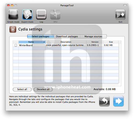Open the Log view
134x119 pixels.
(41, 14)
